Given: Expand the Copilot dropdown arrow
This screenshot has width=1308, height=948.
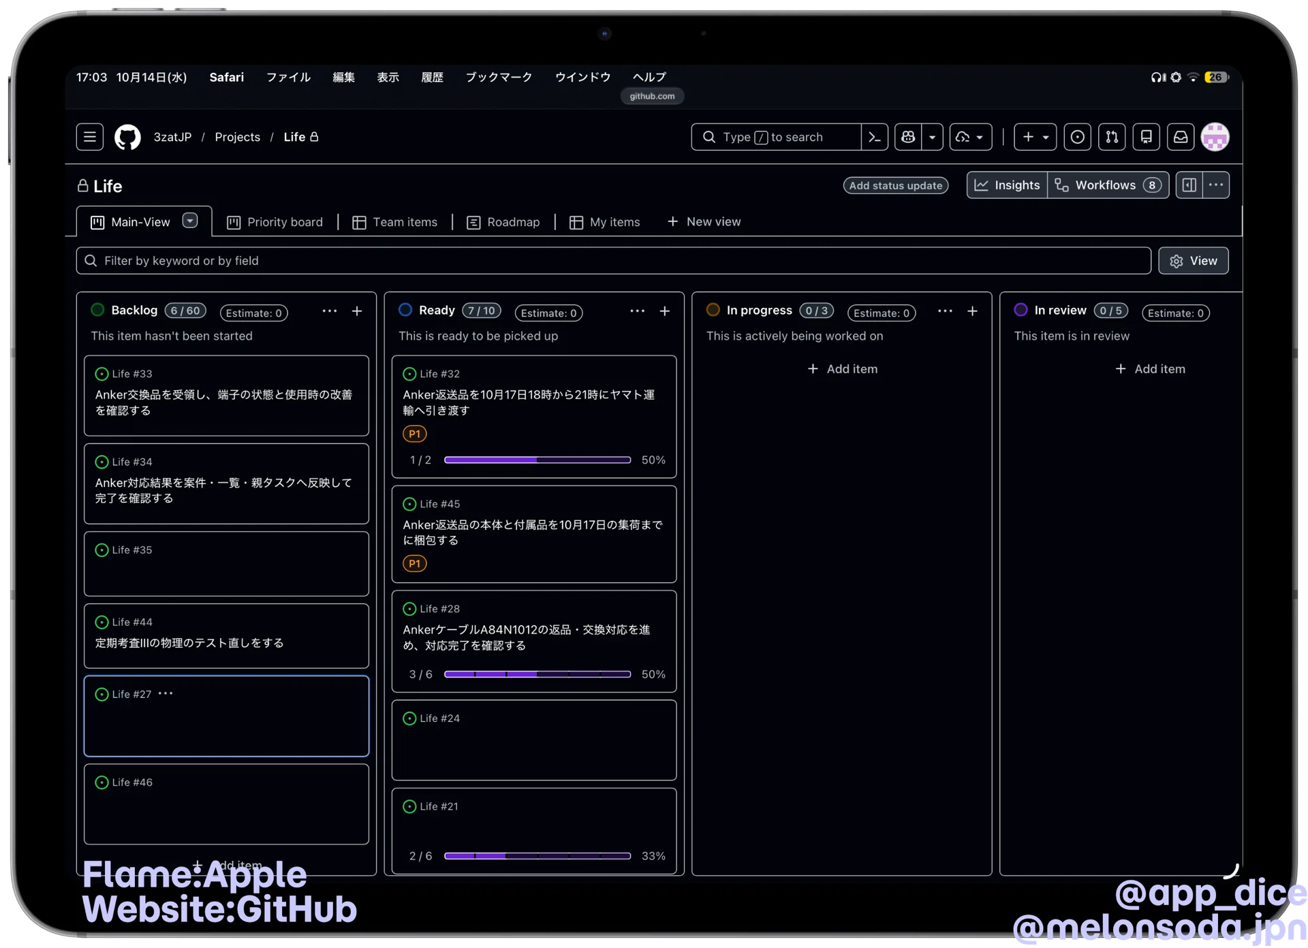Looking at the screenshot, I should click(932, 137).
